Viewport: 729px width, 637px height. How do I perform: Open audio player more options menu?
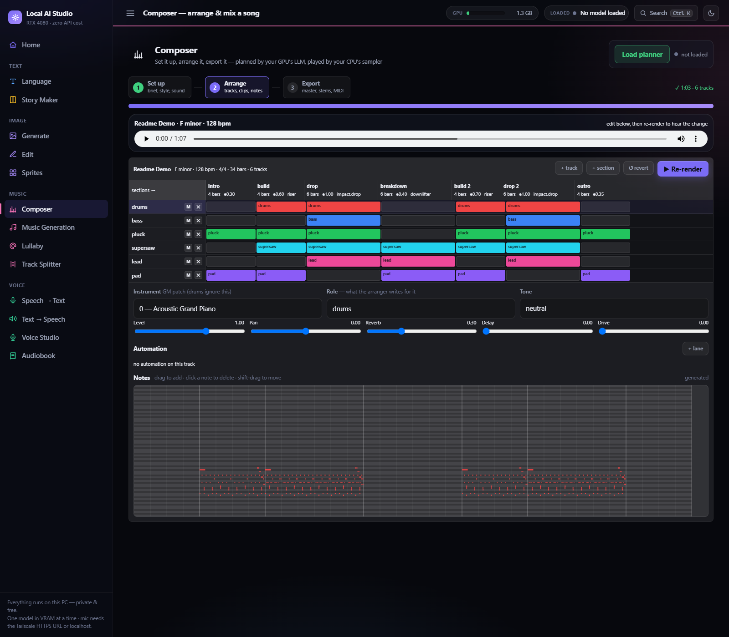coord(696,139)
